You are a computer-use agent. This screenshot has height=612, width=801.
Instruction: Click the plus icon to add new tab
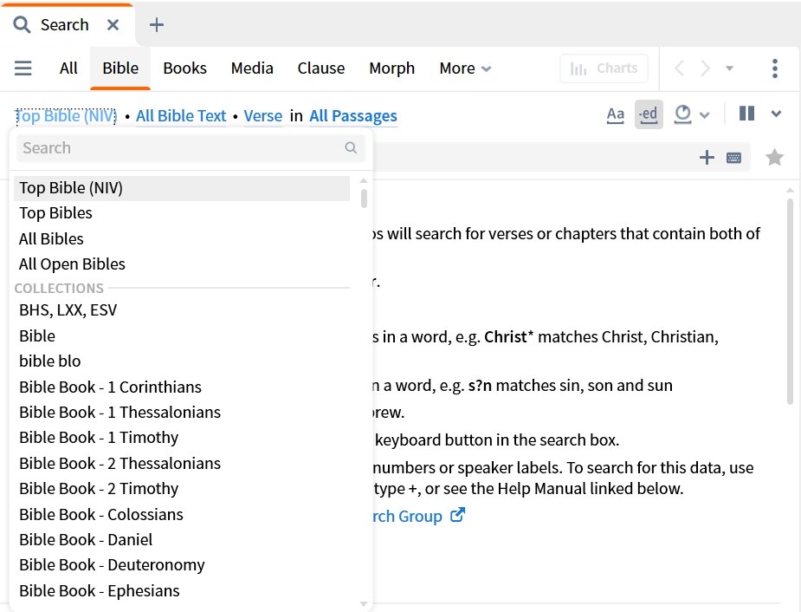(156, 24)
